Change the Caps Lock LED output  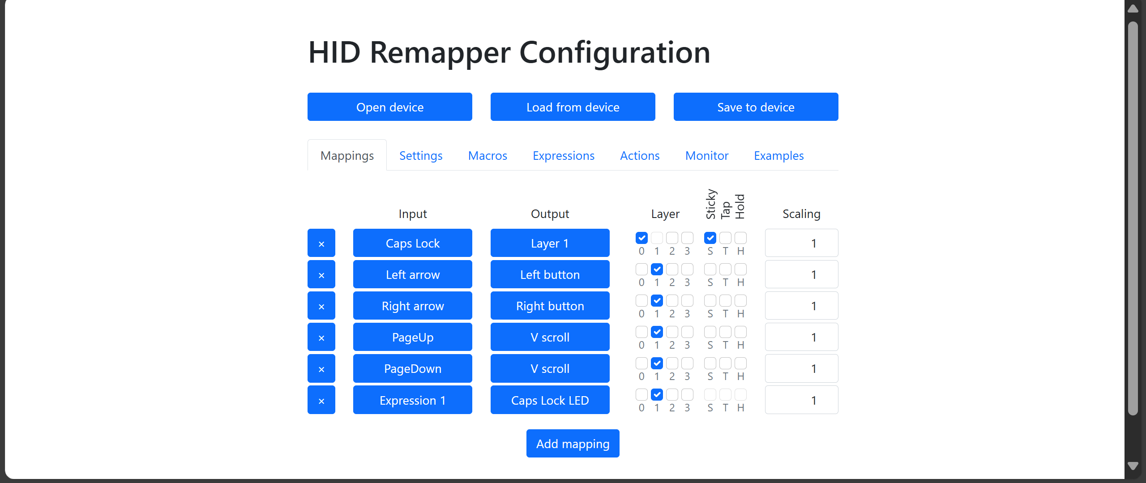click(x=550, y=400)
